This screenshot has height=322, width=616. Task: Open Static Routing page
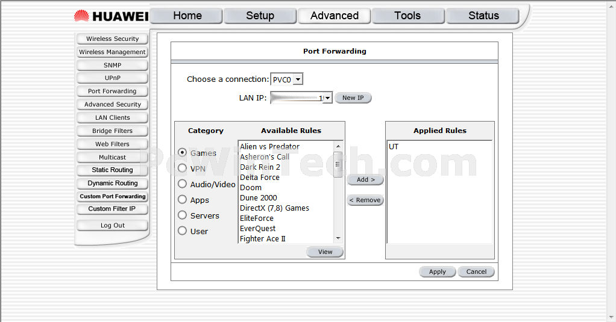click(112, 170)
